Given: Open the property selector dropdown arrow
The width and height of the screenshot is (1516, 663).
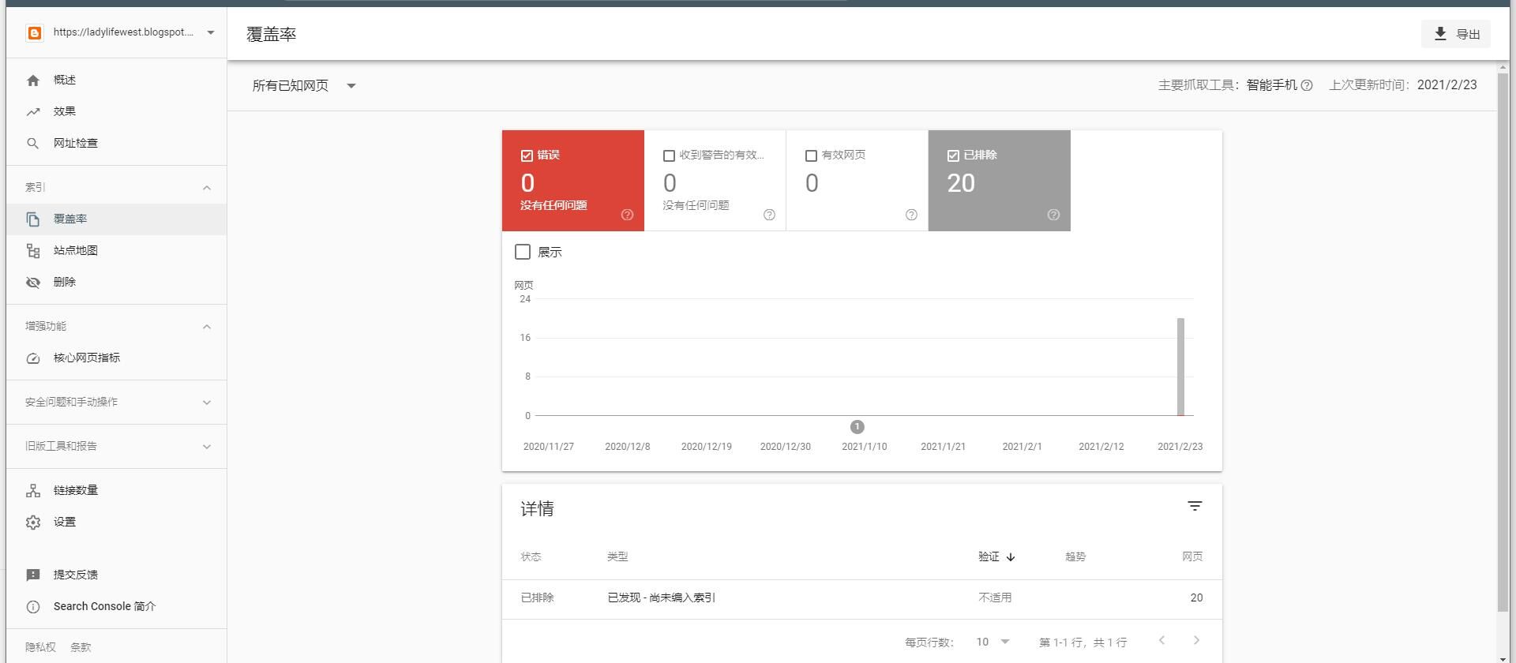Looking at the screenshot, I should [x=210, y=32].
